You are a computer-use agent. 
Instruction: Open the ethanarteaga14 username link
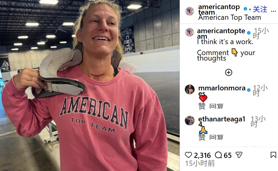click(x=221, y=120)
